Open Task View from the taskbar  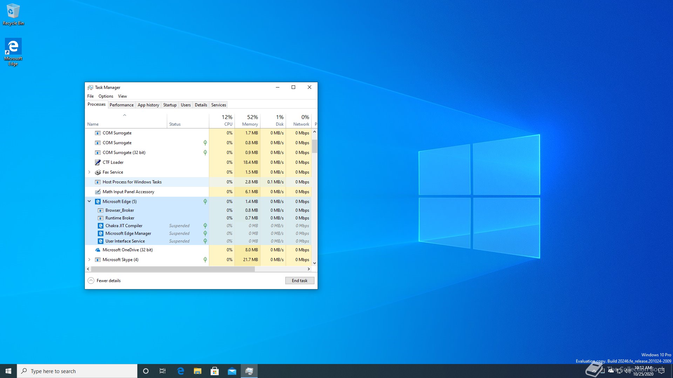[x=163, y=371]
